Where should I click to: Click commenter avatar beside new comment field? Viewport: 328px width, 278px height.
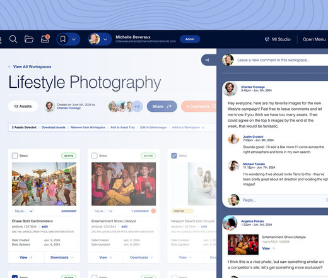tap(228, 60)
